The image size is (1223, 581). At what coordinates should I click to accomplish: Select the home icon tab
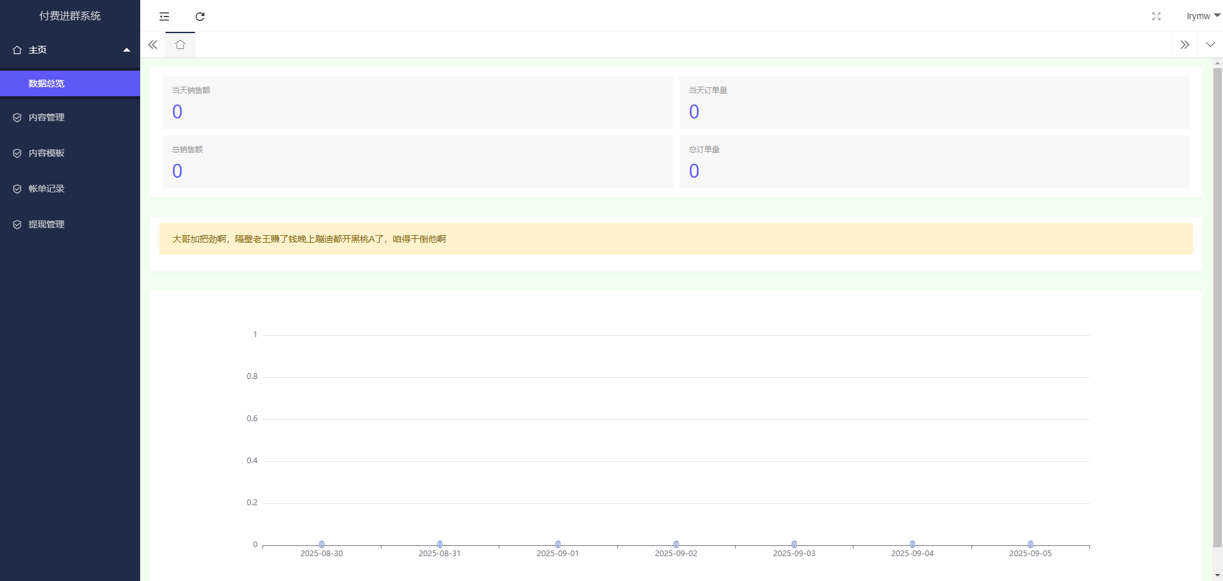(180, 45)
